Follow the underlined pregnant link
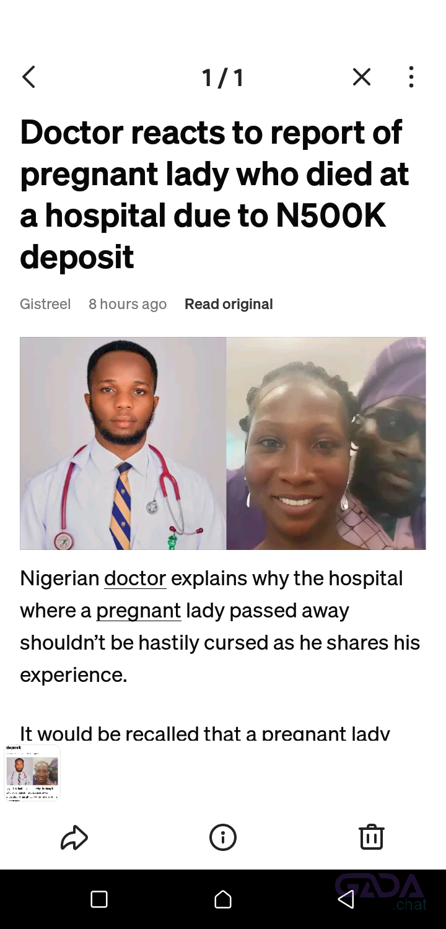The image size is (446, 929). click(139, 611)
